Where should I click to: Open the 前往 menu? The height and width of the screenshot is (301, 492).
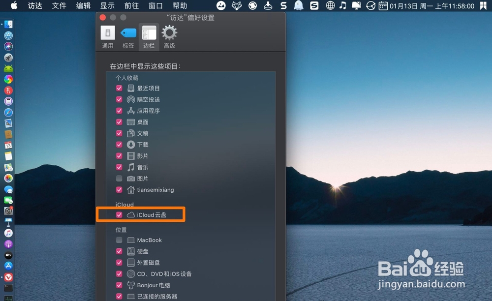[x=131, y=5]
